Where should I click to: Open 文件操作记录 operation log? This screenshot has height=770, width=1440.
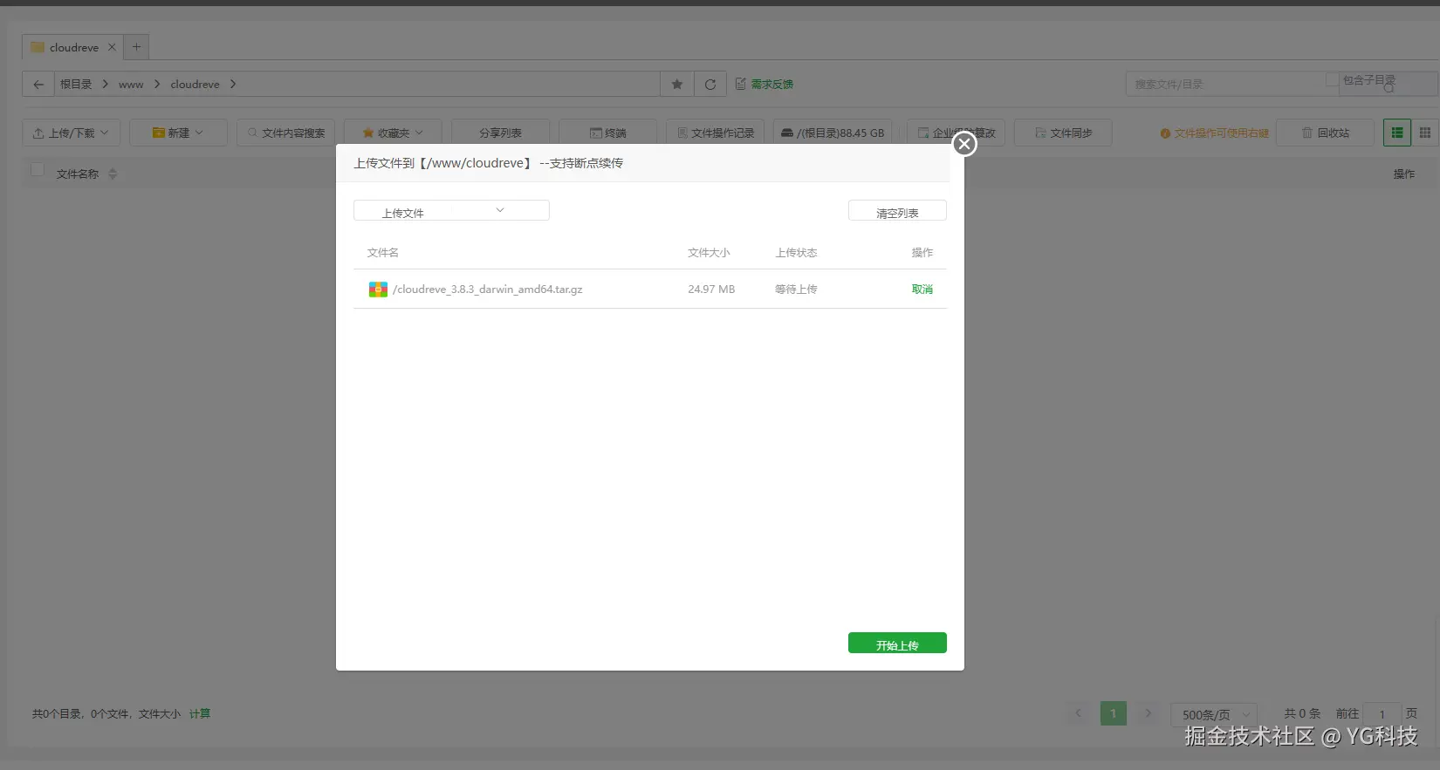pos(716,133)
